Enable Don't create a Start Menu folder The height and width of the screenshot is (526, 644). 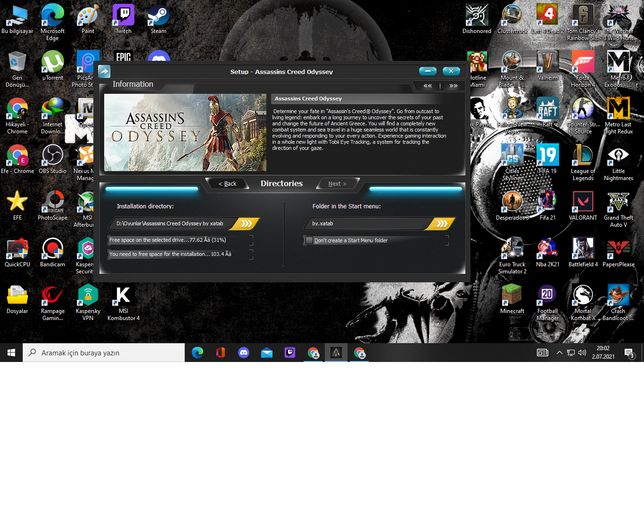tap(309, 240)
